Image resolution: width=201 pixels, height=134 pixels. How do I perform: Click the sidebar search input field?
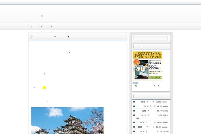pyautogui.click(x=150, y=38)
